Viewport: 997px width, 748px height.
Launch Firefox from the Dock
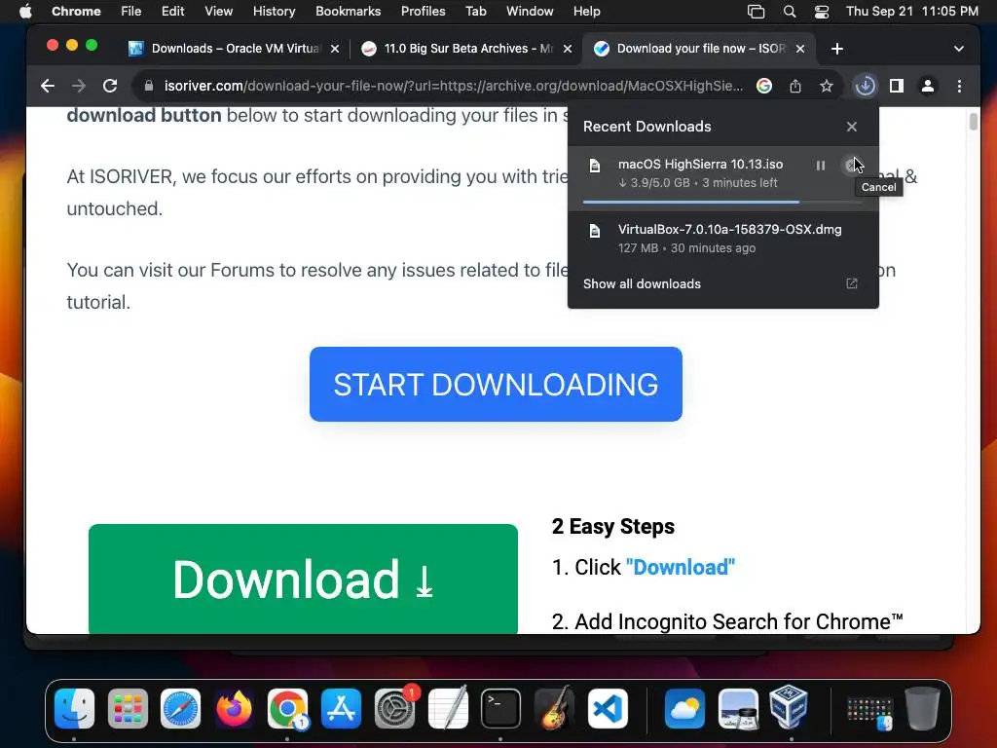[x=234, y=709]
